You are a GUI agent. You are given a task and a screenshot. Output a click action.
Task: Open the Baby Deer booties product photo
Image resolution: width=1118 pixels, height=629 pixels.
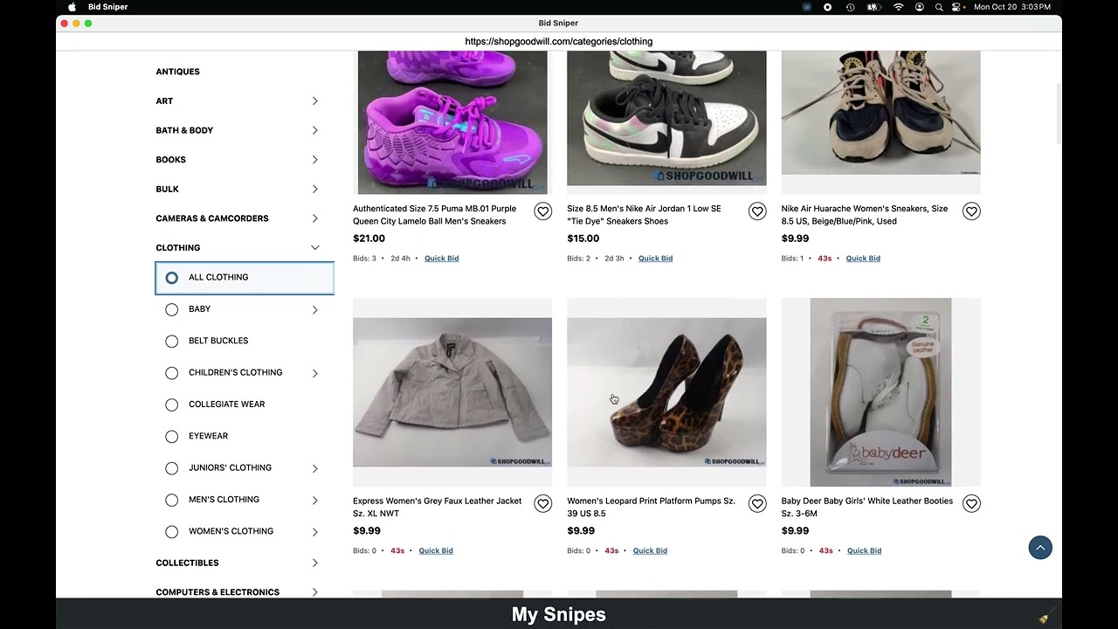click(880, 392)
